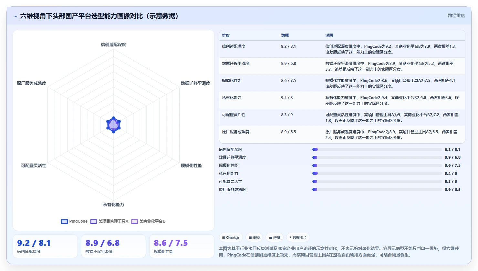Click the Chart.js chip
The image size is (478, 271).
[x=231, y=237]
